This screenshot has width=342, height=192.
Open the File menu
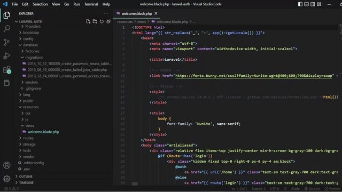point(15,4)
